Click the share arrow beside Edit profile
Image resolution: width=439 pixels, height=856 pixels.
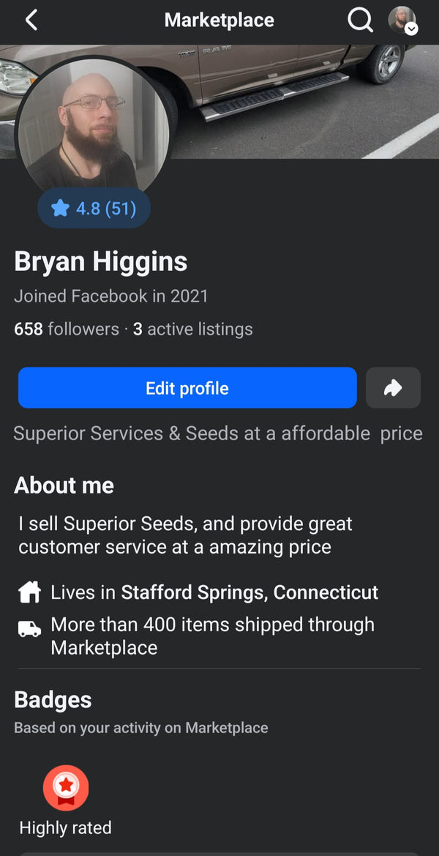coord(393,387)
